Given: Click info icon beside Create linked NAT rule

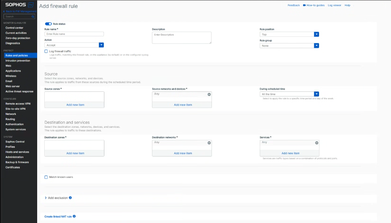Looking at the screenshot, I should pyautogui.click(x=74, y=216).
